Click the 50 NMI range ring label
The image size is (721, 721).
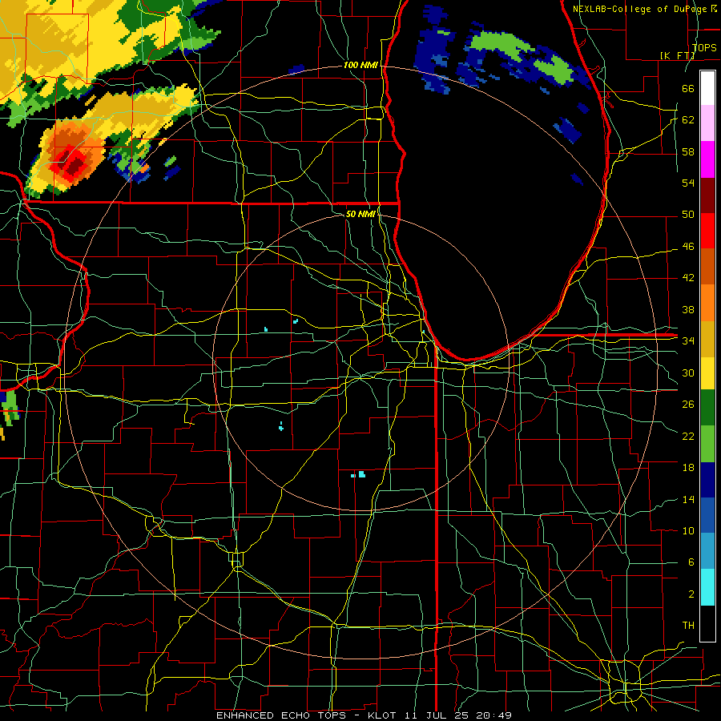click(x=360, y=214)
